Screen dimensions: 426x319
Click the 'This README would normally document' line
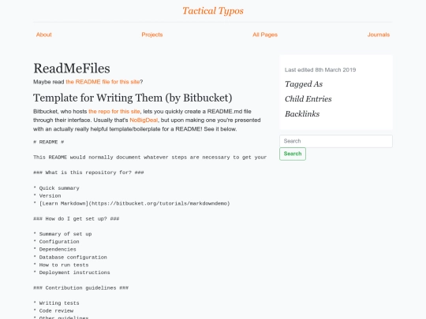click(150, 158)
